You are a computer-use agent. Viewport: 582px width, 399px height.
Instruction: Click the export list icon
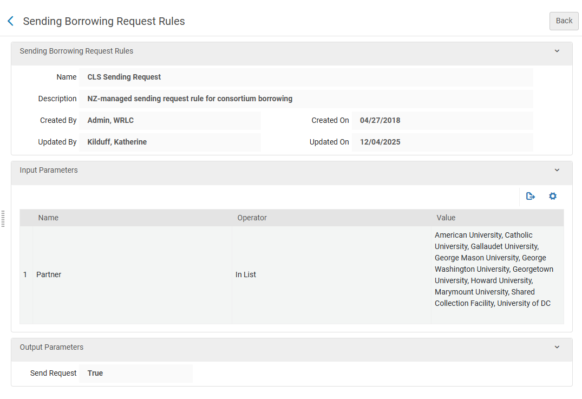point(531,196)
